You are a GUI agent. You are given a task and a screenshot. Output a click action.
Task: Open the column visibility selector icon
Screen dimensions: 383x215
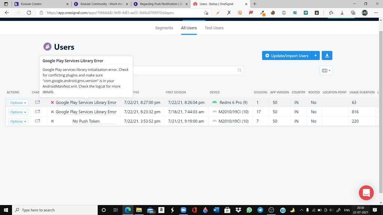tap(326, 71)
